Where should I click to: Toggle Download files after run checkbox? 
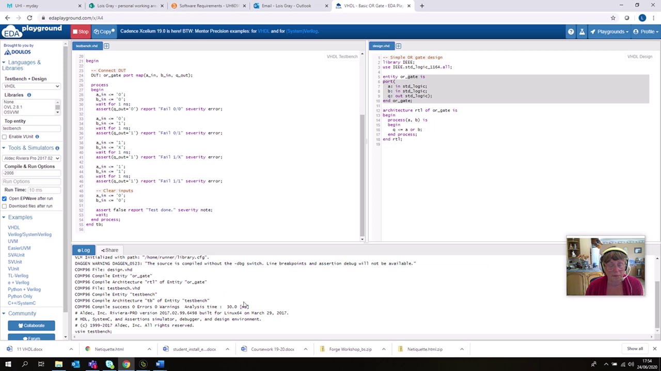click(5, 206)
